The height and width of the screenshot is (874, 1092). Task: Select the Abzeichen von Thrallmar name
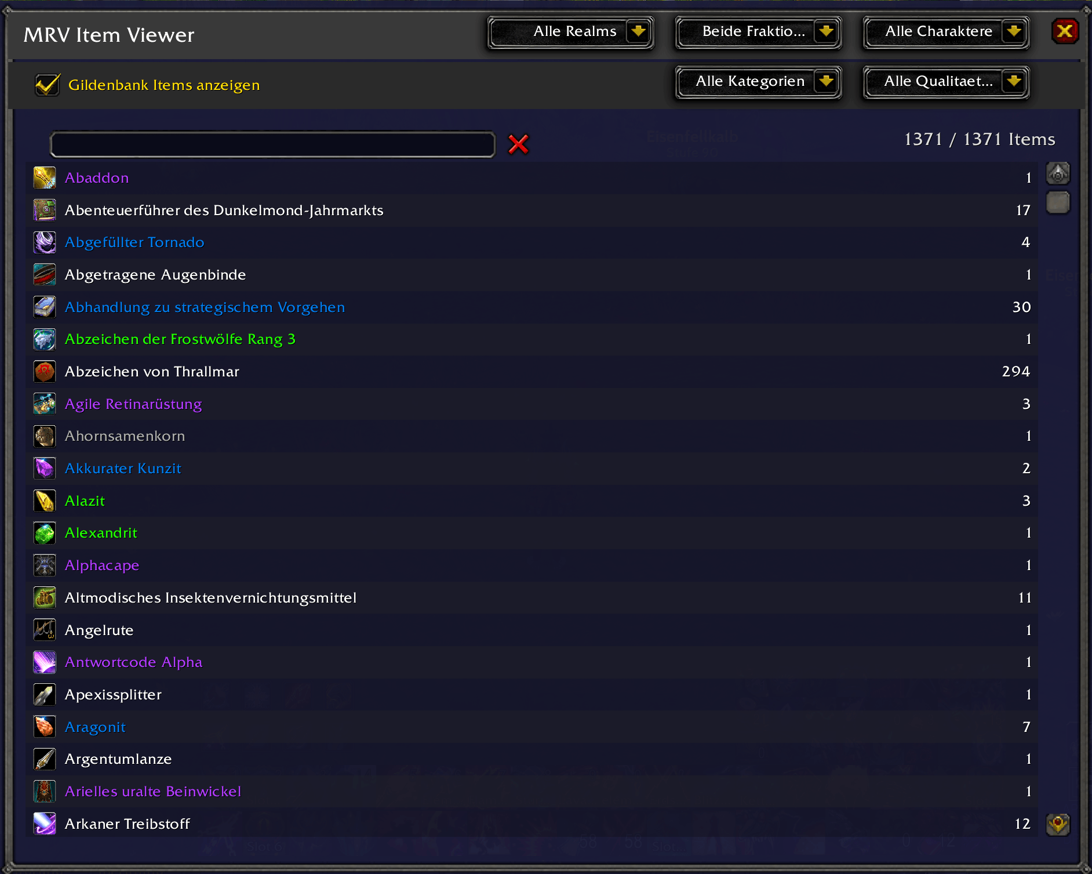click(x=152, y=372)
